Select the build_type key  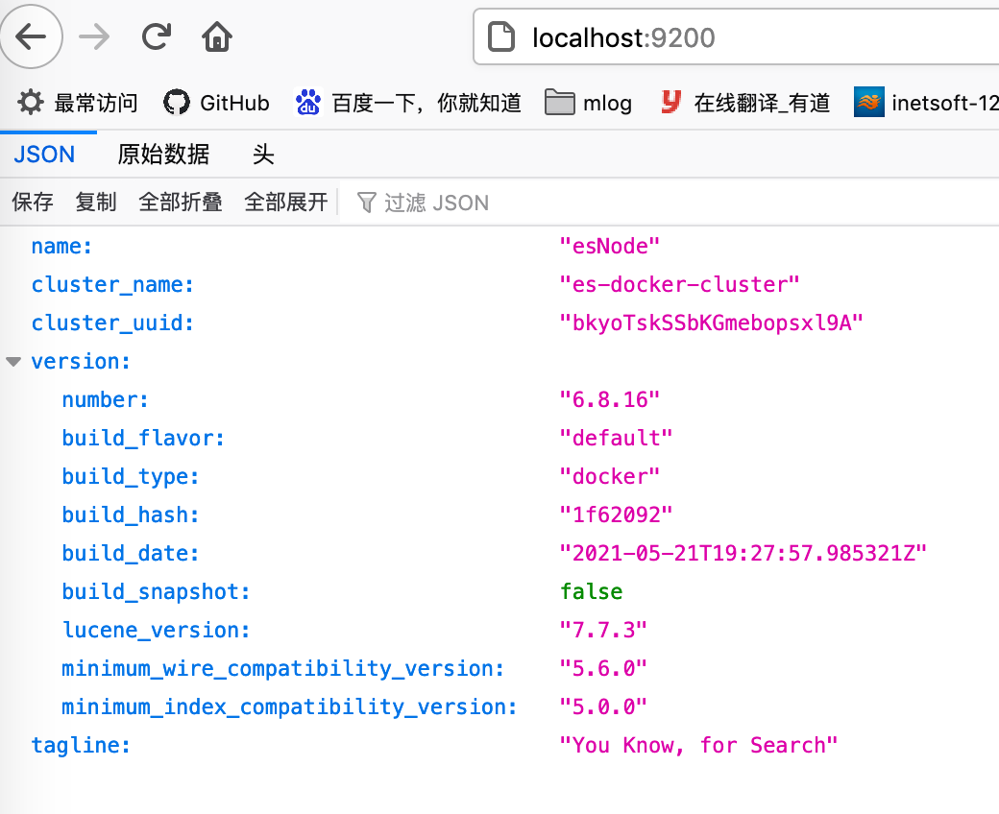click(x=131, y=477)
